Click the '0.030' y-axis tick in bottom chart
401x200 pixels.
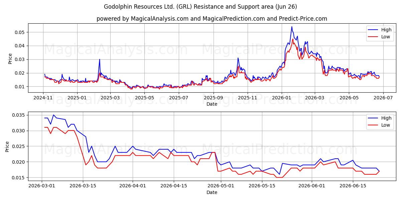tap(19, 131)
